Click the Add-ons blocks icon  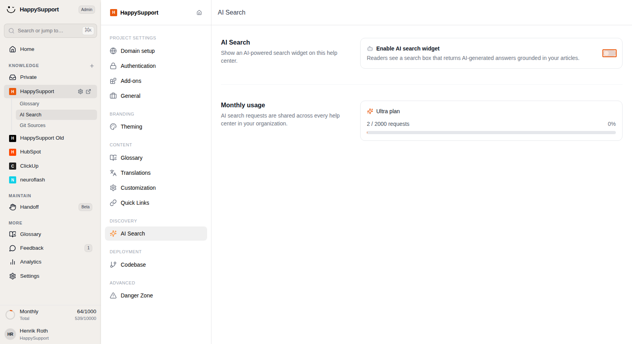point(113,81)
